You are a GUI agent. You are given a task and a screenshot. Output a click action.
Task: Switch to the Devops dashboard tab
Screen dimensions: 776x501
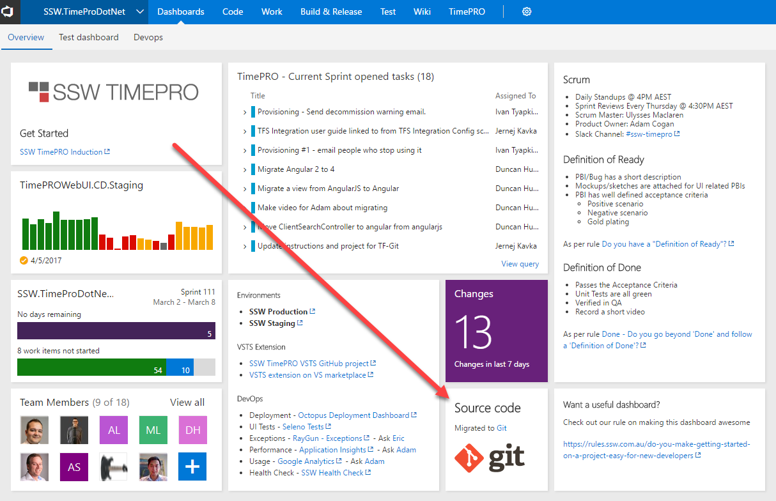tap(148, 37)
